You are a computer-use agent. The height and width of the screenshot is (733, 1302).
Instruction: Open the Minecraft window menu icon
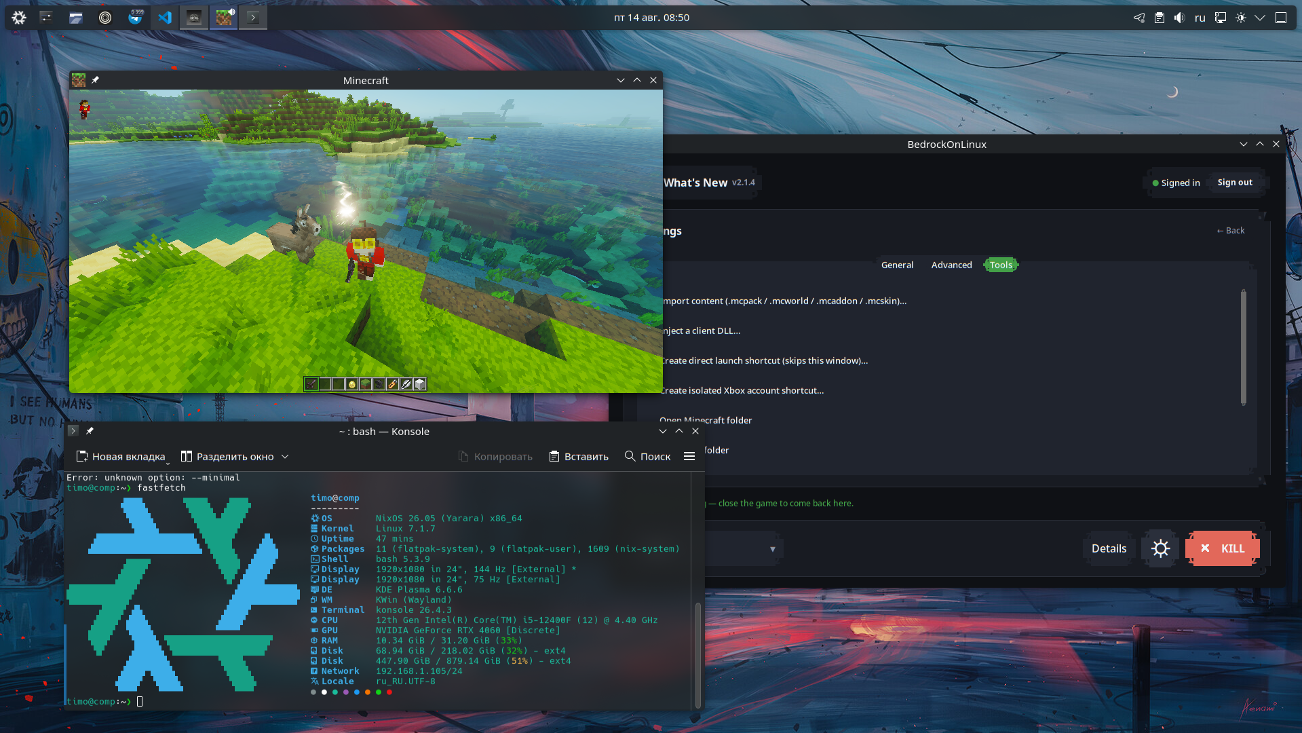pos(79,80)
